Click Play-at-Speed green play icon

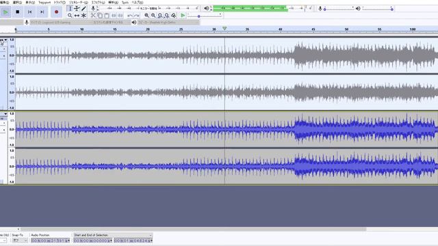(x=183, y=16)
